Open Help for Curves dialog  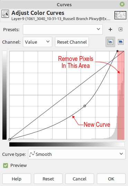pos(17,179)
